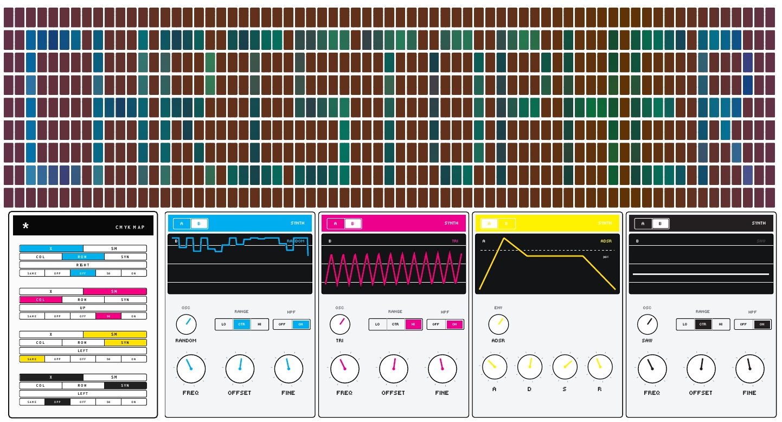Select SM in the black map group
The width and height of the screenshot is (782, 422).
[x=114, y=377]
